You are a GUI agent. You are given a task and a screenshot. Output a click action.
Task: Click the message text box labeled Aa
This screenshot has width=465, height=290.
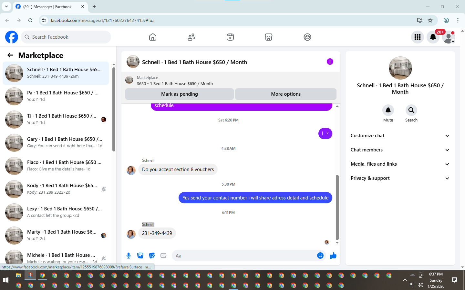tap(249, 256)
